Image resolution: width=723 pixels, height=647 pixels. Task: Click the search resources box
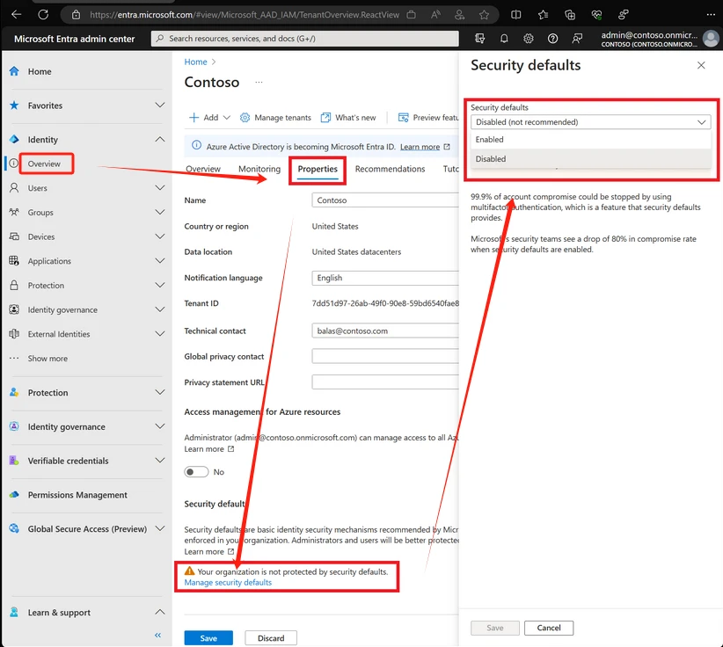click(305, 39)
